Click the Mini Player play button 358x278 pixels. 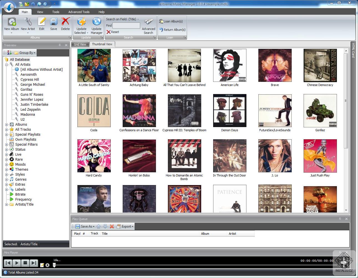(17, 263)
